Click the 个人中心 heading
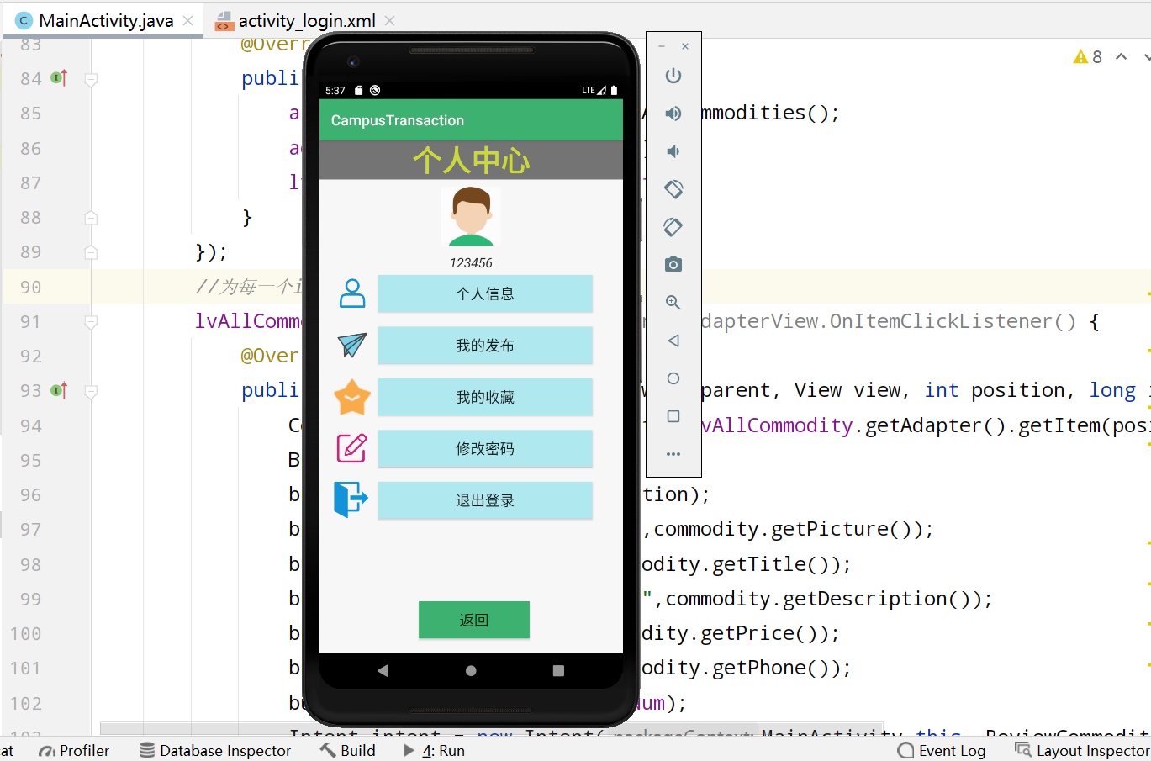This screenshot has width=1151, height=761. pyautogui.click(x=471, y=161)
